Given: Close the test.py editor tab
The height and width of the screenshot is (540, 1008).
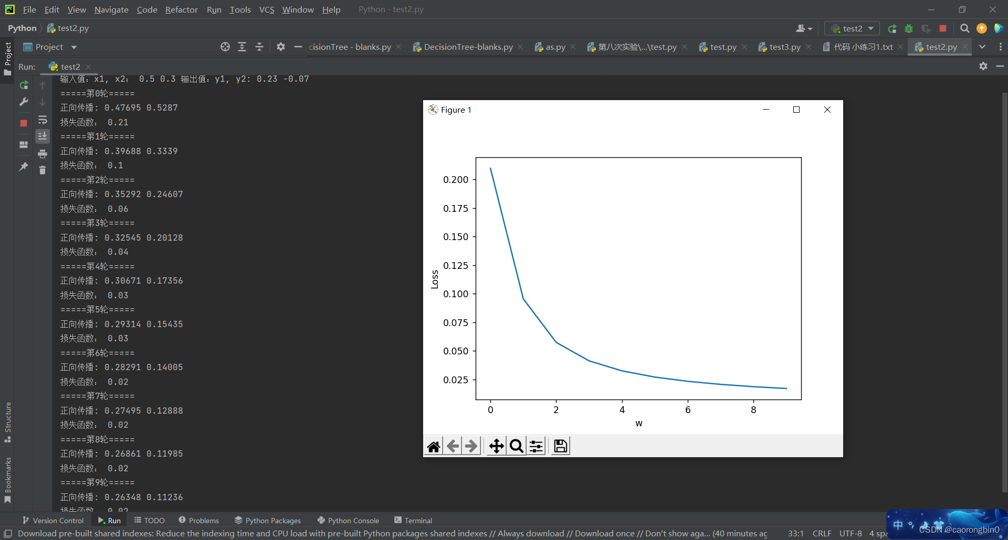Looking at the screenshot, I should tap(744, 47).
